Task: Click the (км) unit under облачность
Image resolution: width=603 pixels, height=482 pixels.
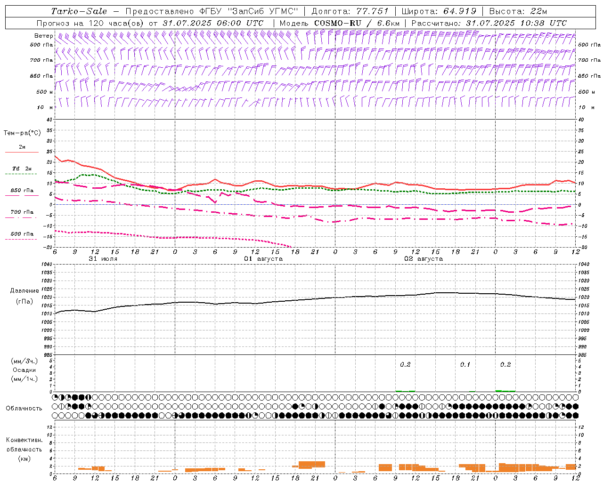Action: click(24, 458)
